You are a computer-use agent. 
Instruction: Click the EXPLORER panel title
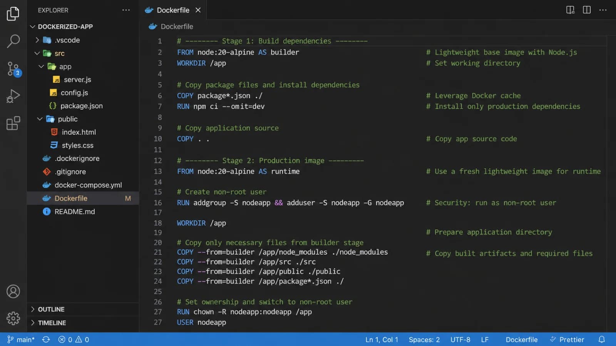tap(53, 10)
